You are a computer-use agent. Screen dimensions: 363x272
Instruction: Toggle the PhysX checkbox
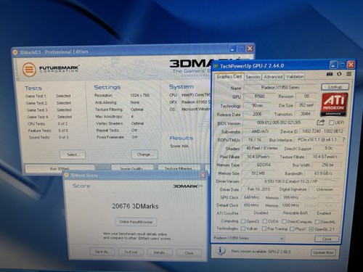(292, 228)
